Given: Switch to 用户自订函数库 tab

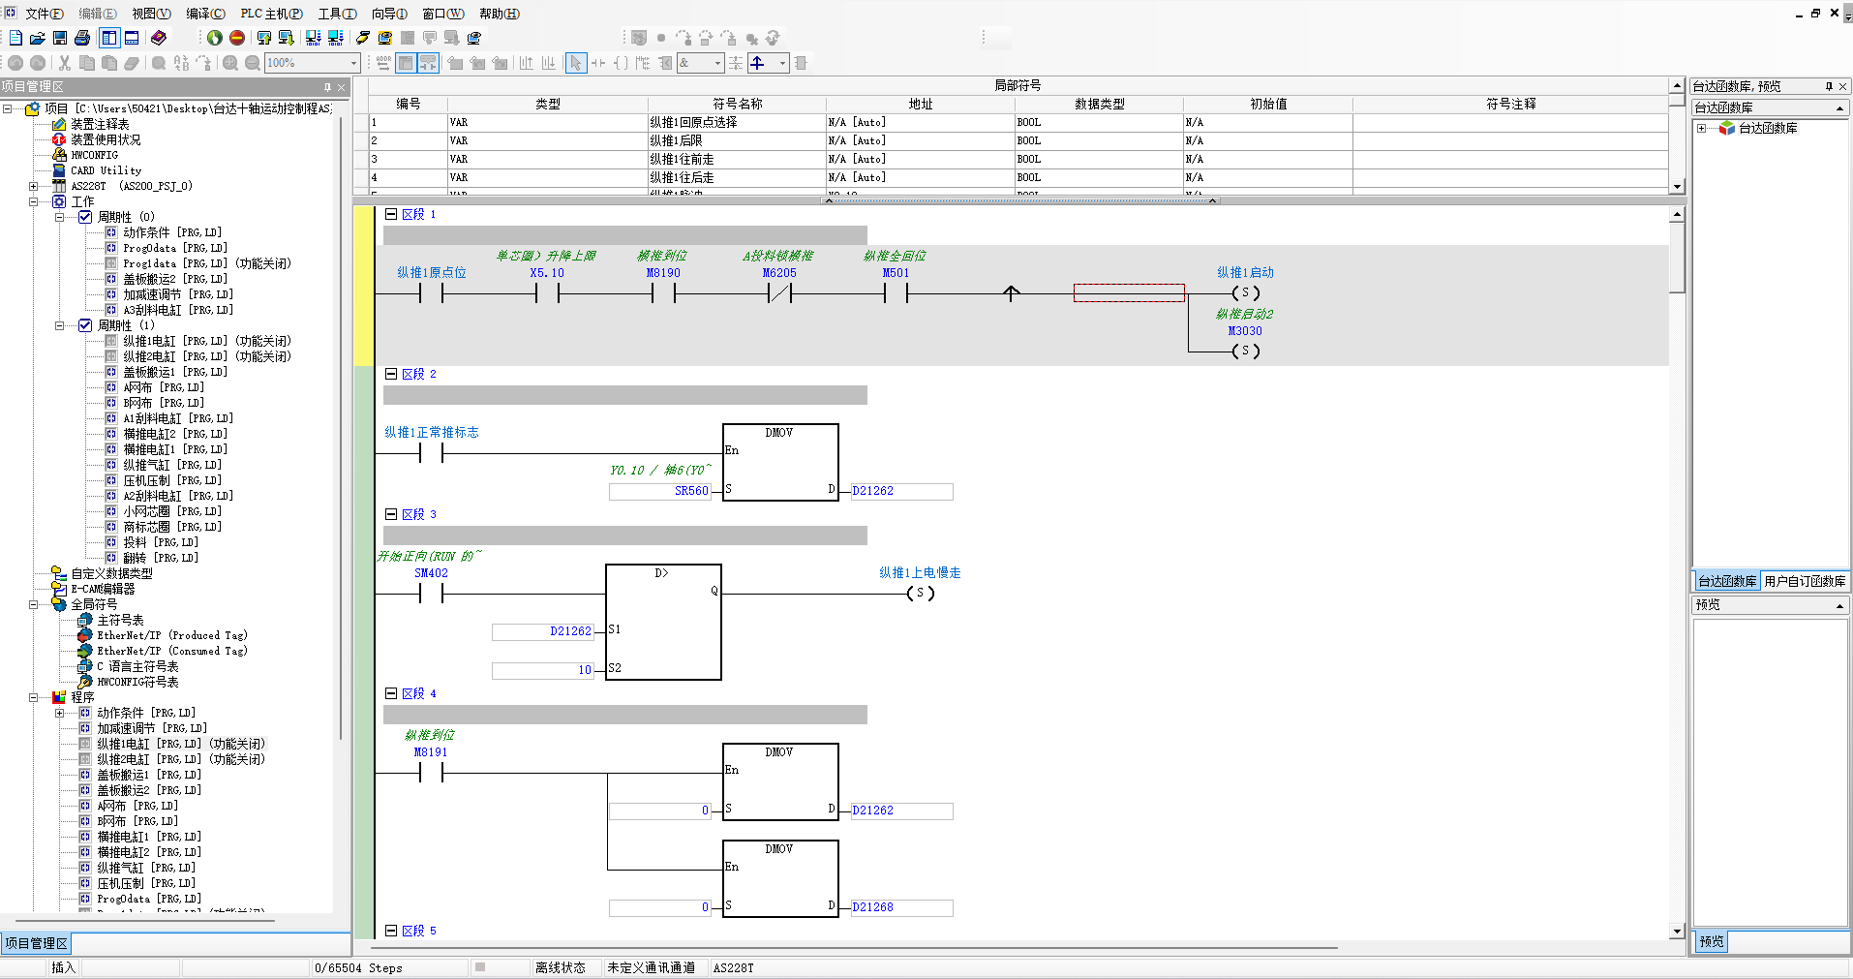Looking at the screenshot, I should coord(1804,581).
